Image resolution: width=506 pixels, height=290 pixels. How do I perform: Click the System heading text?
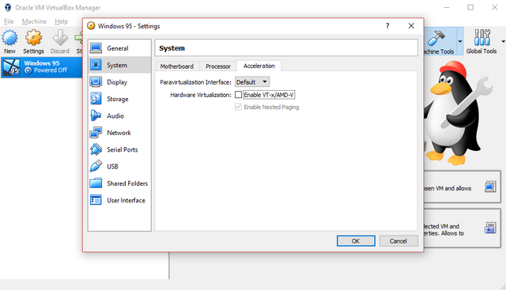tap(172, 48)
